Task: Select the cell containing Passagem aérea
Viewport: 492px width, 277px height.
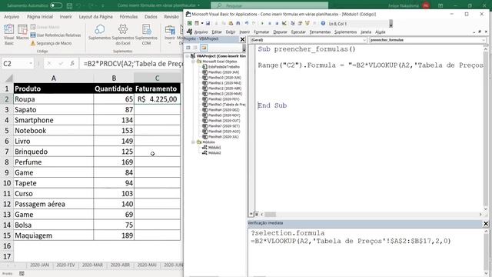Action: click(53, 204)
